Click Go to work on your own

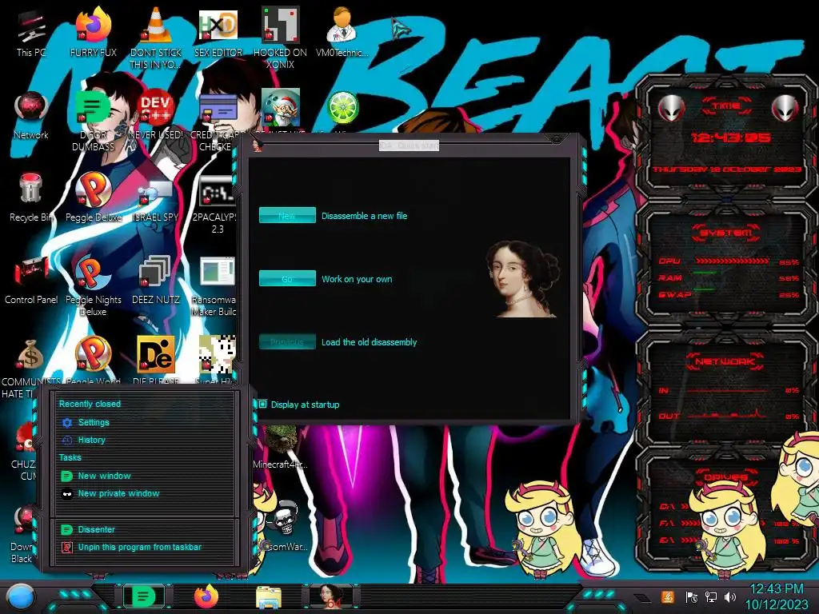[287, 278]
